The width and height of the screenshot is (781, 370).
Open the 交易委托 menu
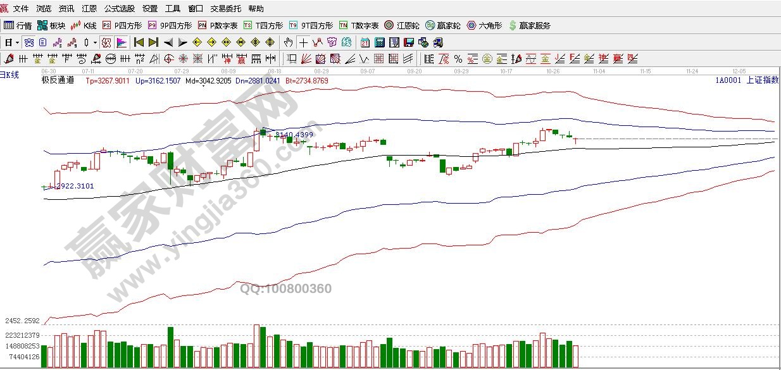pos(226,9)
